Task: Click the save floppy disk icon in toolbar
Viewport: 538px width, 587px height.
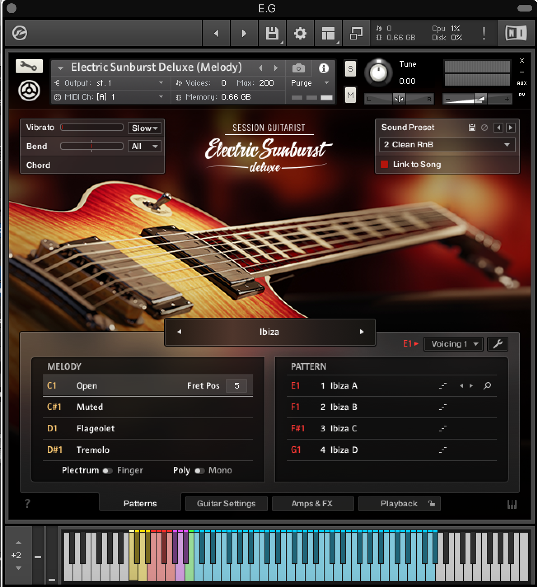Action: 272,33
